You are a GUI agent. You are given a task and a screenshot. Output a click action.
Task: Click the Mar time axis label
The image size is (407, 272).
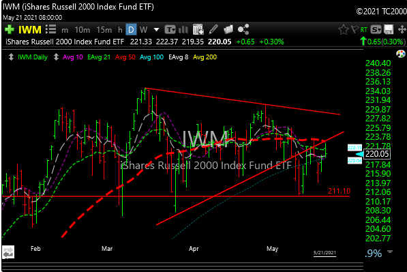click(107, 249)
